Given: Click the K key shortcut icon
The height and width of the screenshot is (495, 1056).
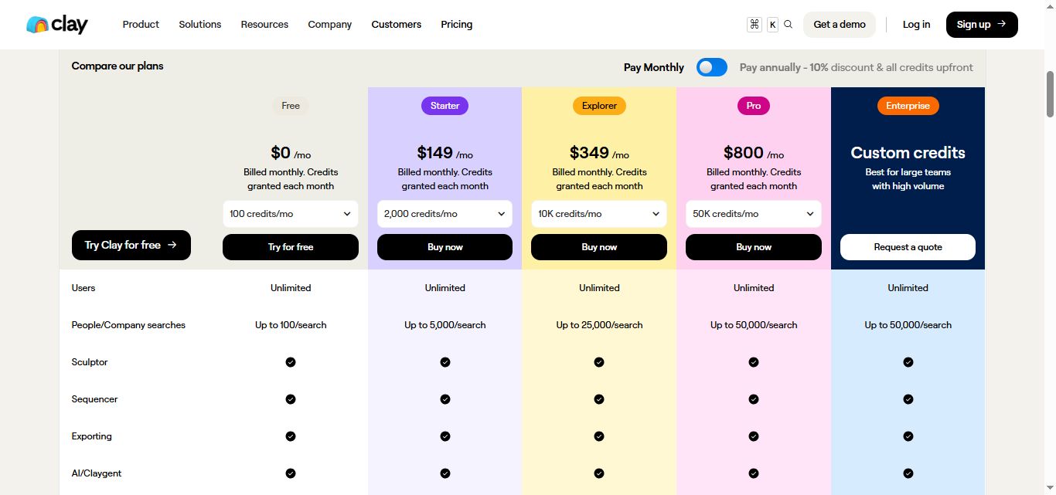Looking at the screenshot, I should point(772,24).
